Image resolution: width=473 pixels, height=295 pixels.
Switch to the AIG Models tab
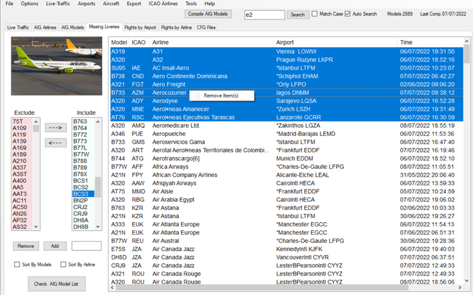[73, 28]
